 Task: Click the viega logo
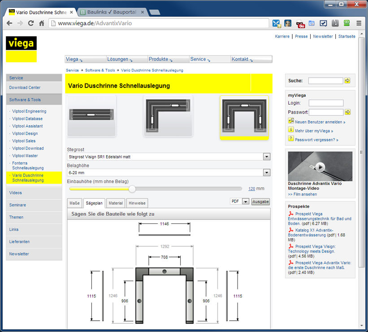pos(22,49)
